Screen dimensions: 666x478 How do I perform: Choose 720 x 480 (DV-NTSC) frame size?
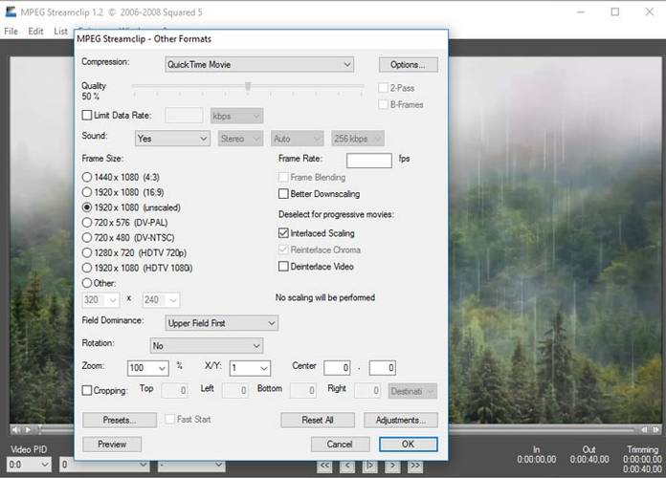click(x=87, y=238)
